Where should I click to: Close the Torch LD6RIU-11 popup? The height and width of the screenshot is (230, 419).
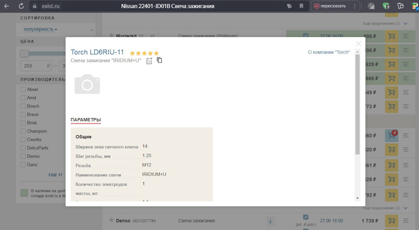tap(358, 43)
